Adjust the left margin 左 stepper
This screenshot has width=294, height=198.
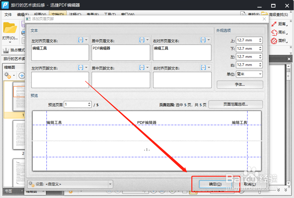(x=260, y=57)
